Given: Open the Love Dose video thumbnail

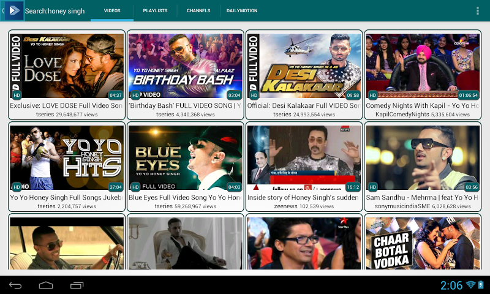Looking at the screenshot, I should (x=67, y=66).
